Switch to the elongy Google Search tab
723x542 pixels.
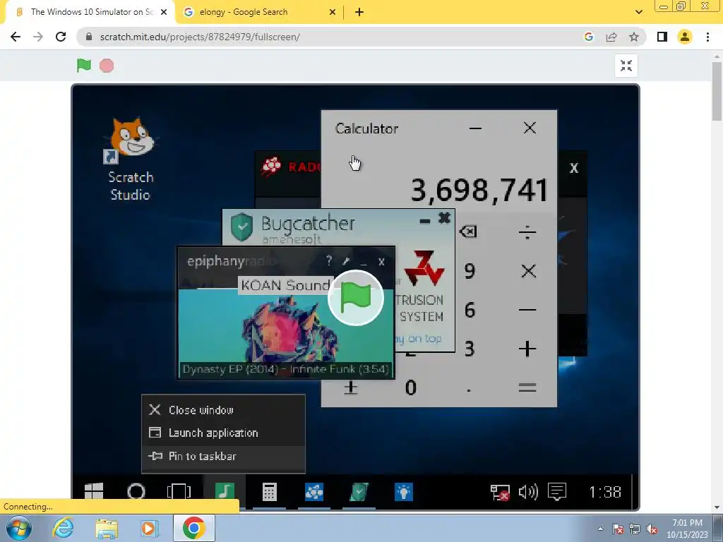244,12
